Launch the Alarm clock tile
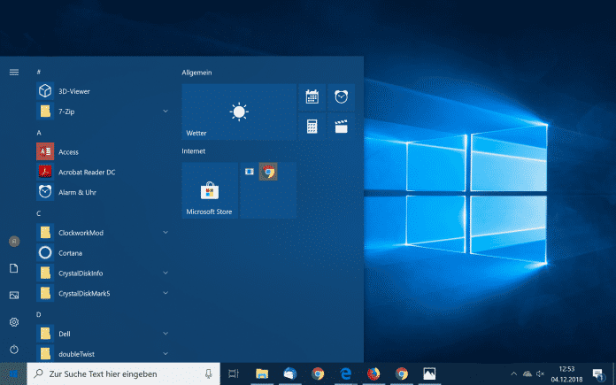Image resolution: width=616 pixels, height=385 pixels. click(x=341, y=97)
